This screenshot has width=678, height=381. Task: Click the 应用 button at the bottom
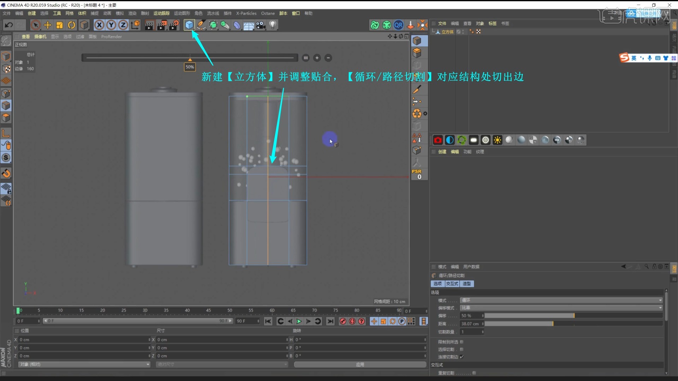[359, 364]
